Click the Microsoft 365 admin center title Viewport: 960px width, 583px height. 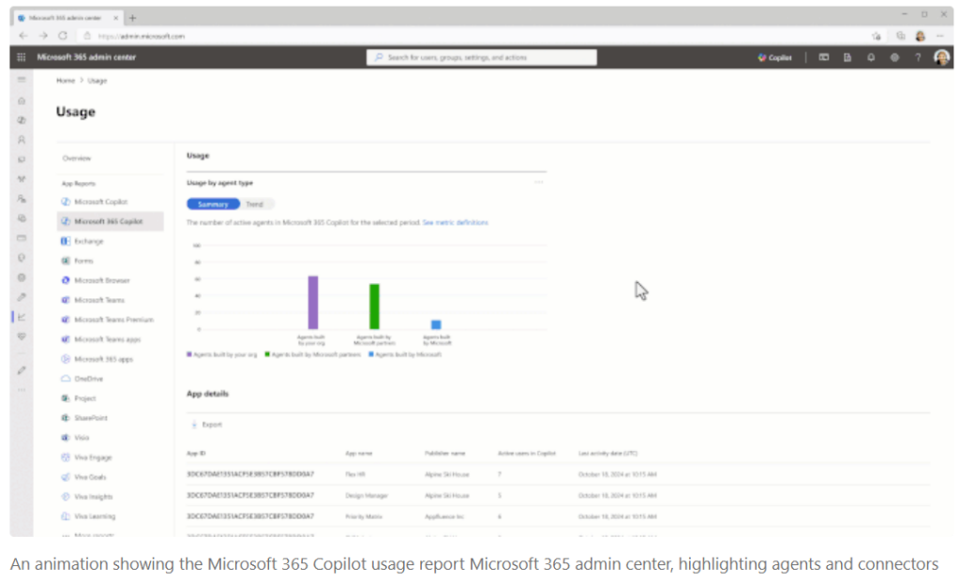[86, 57]
